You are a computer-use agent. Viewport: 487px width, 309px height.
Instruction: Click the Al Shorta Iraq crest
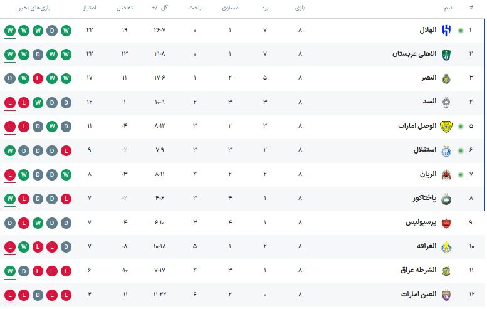click(x=446, y=270)
